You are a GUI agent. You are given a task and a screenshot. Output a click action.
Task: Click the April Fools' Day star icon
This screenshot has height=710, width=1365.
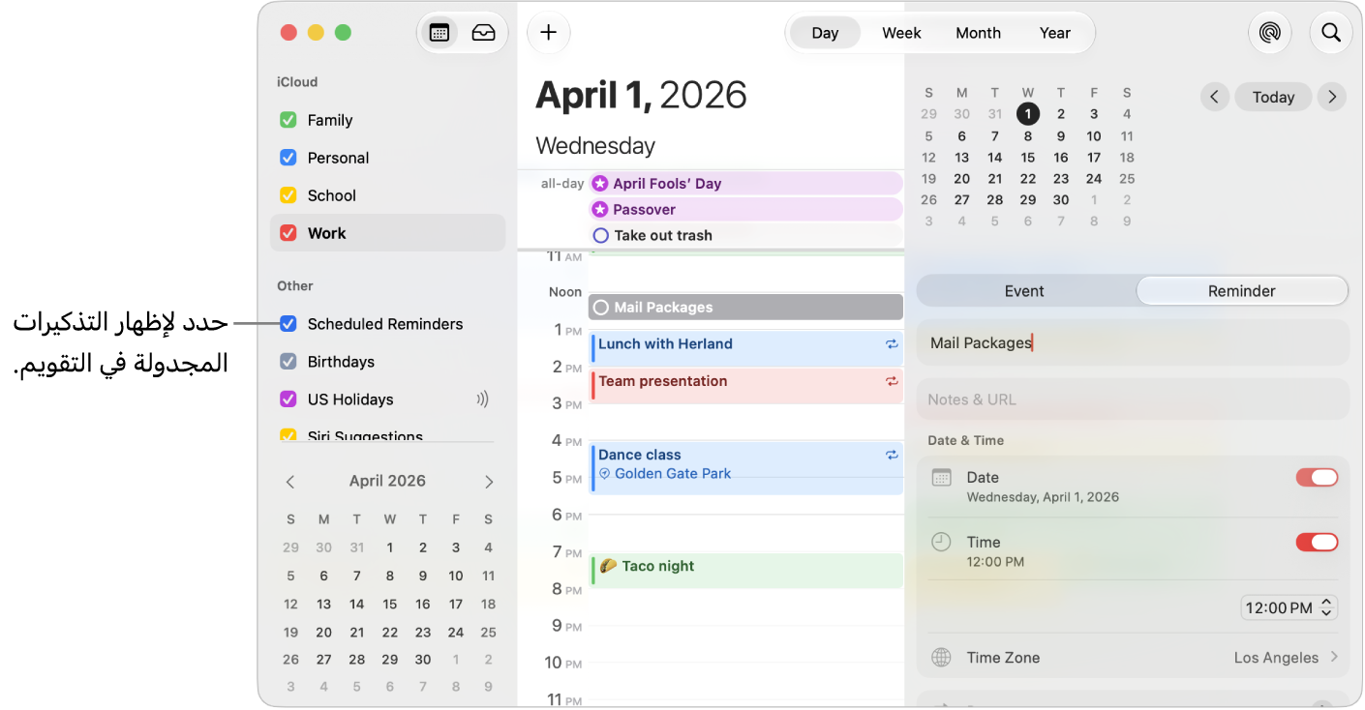[600, 184]
